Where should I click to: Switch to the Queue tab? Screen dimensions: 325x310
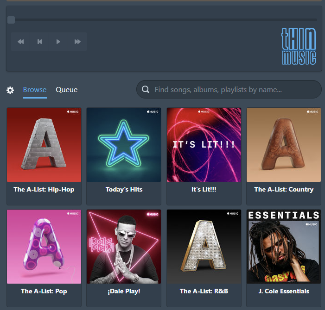(x=67, y=90)
